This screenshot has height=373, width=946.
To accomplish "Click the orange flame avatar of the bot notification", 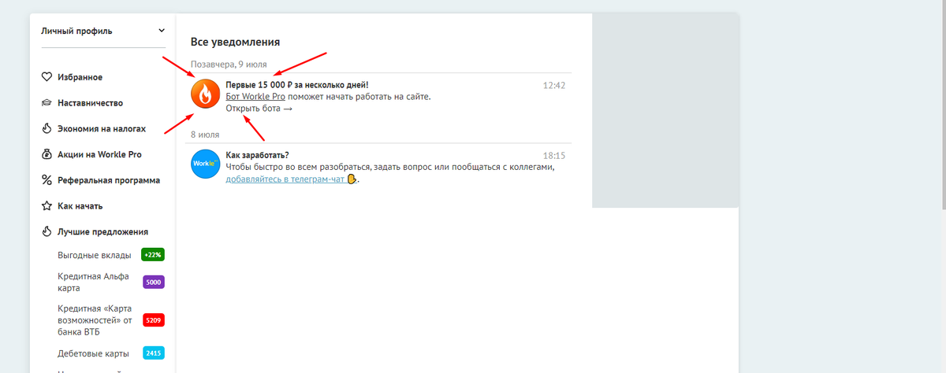I will point(206,95).
